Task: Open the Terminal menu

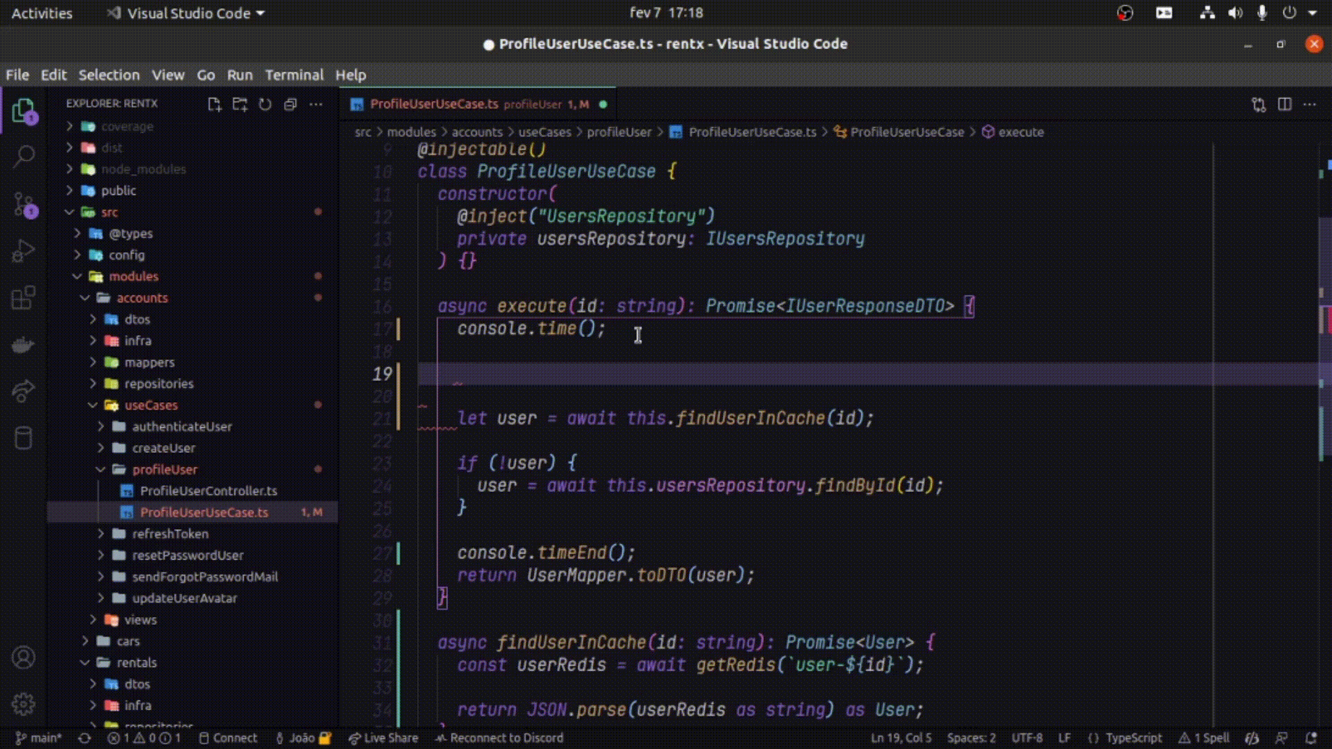Action: [294, 75]
